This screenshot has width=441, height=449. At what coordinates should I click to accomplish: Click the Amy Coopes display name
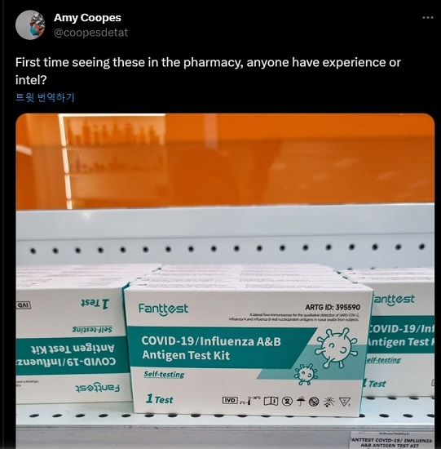[x=87, y=18]
